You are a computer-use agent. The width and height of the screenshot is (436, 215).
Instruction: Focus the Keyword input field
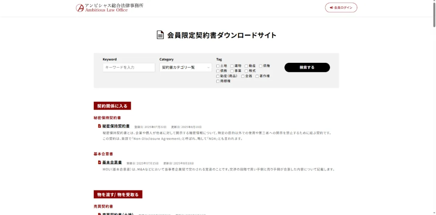point(129,68)
